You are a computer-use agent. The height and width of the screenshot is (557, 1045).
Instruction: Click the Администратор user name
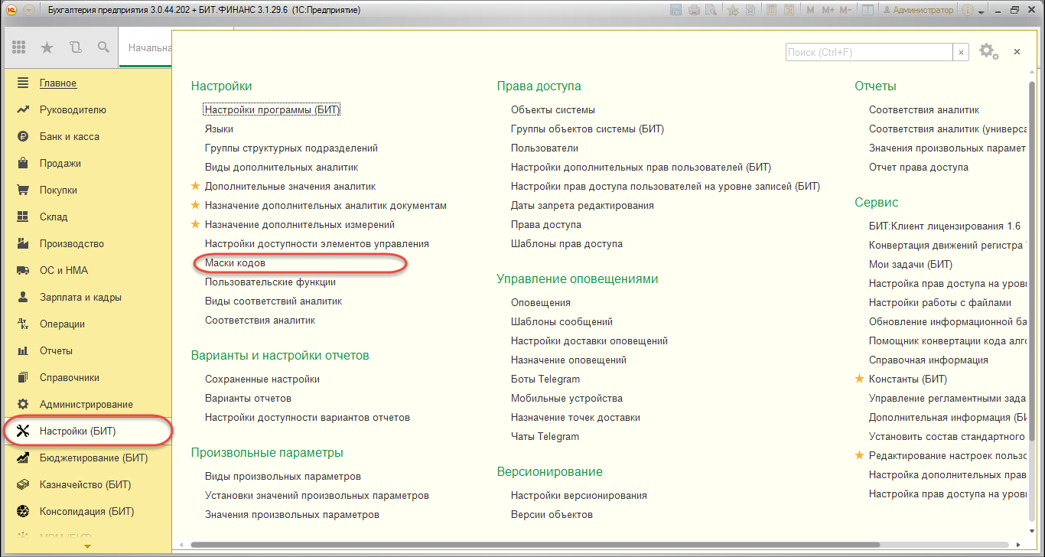click(919, 10)
